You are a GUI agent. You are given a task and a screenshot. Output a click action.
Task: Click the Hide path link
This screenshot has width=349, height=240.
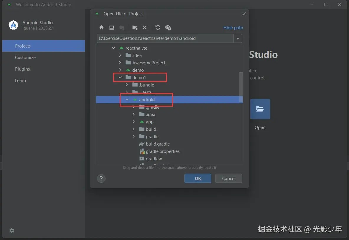(233, 28)
